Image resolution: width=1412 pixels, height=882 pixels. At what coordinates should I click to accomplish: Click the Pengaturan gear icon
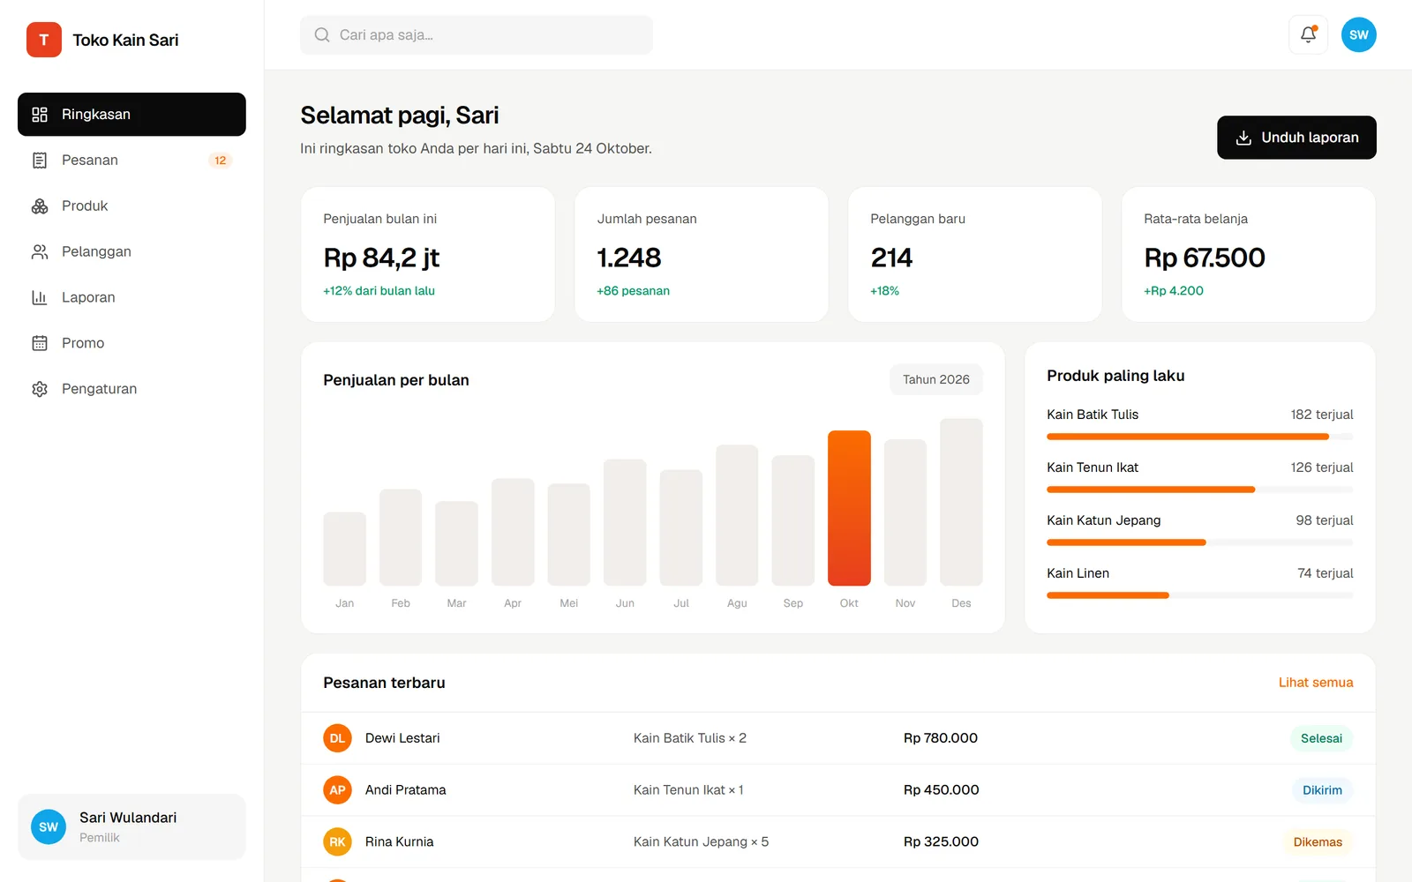[x=40, y=389]
